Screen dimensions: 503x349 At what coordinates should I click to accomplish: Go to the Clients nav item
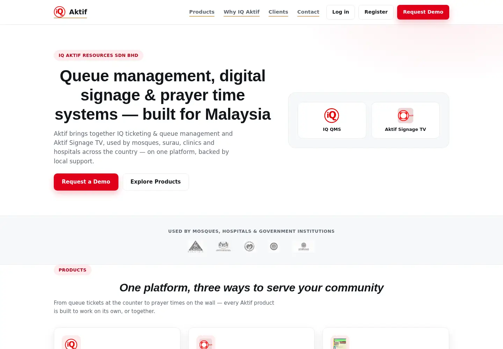tap(278, 12)
